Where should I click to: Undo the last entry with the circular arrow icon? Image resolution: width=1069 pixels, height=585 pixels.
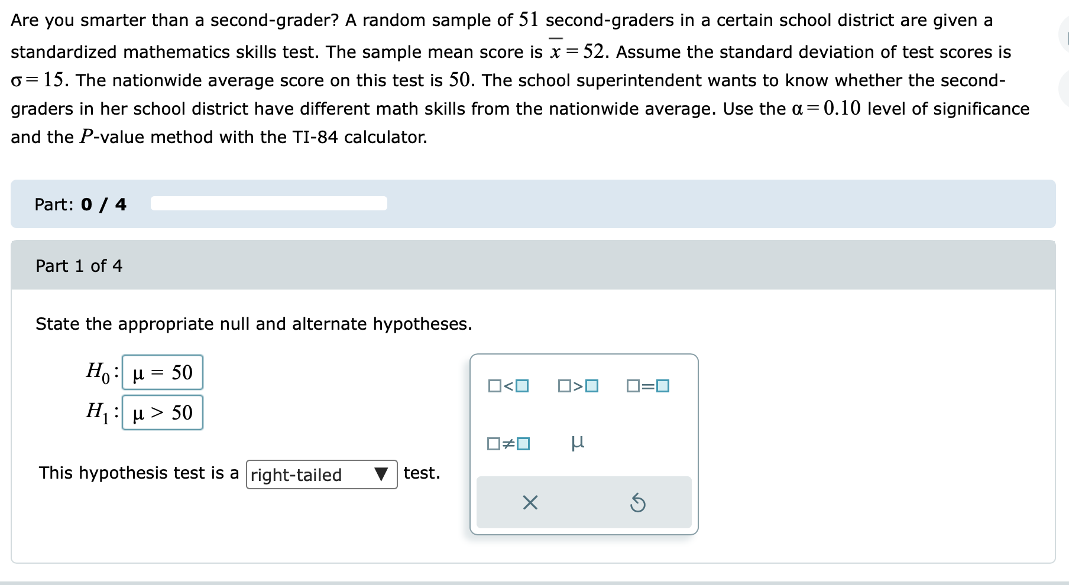[639, 502]
